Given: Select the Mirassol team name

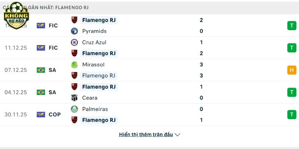Looking at the screenshot, I should pyautogui.click(x=93, y=65).
